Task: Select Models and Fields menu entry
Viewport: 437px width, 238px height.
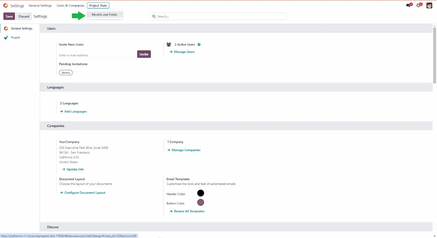Action: pyautogui.click(x=105, y=15)
